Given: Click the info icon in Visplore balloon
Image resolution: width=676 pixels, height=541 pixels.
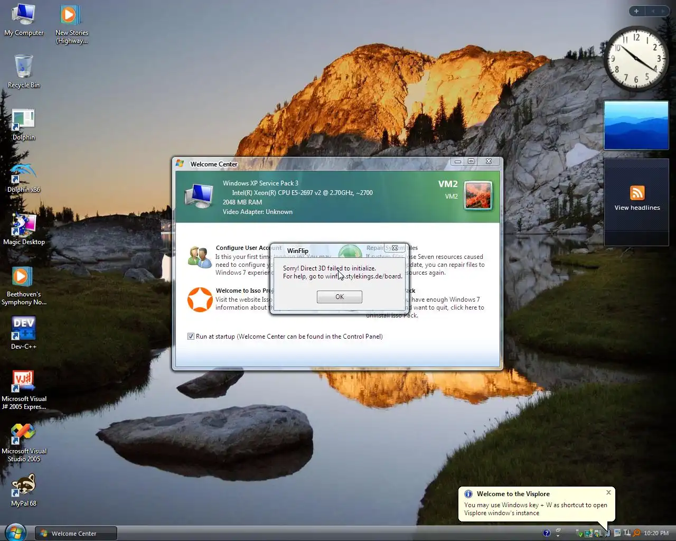Looking at the screenshot, I should 468,494.
